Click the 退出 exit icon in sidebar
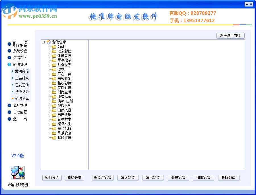 (x=9, y=119)
